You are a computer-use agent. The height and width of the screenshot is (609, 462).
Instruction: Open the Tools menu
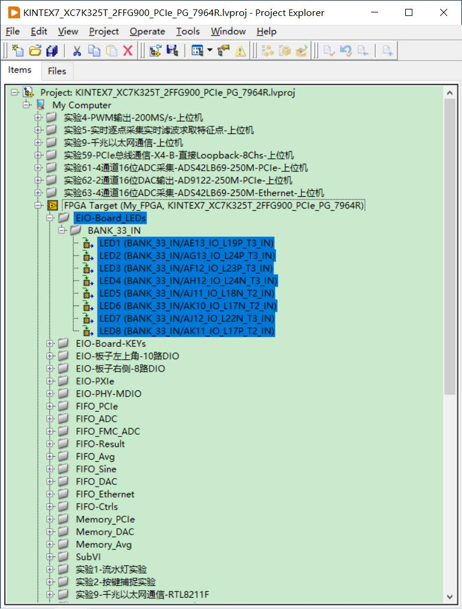[x=188, y=31]
